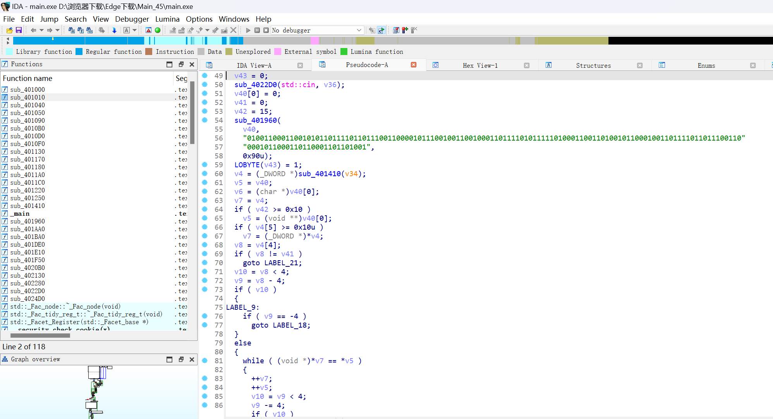The image size is (773, 419).
Task: Toggle breakpoint dot on line 54
Action: coord(205,120)
